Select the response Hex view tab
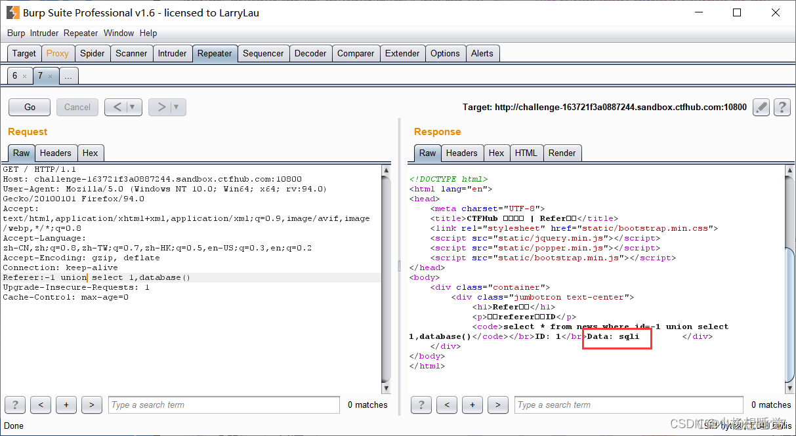This screenshot has height=436, width=796. pyautogui.click(x=497, y=153)
